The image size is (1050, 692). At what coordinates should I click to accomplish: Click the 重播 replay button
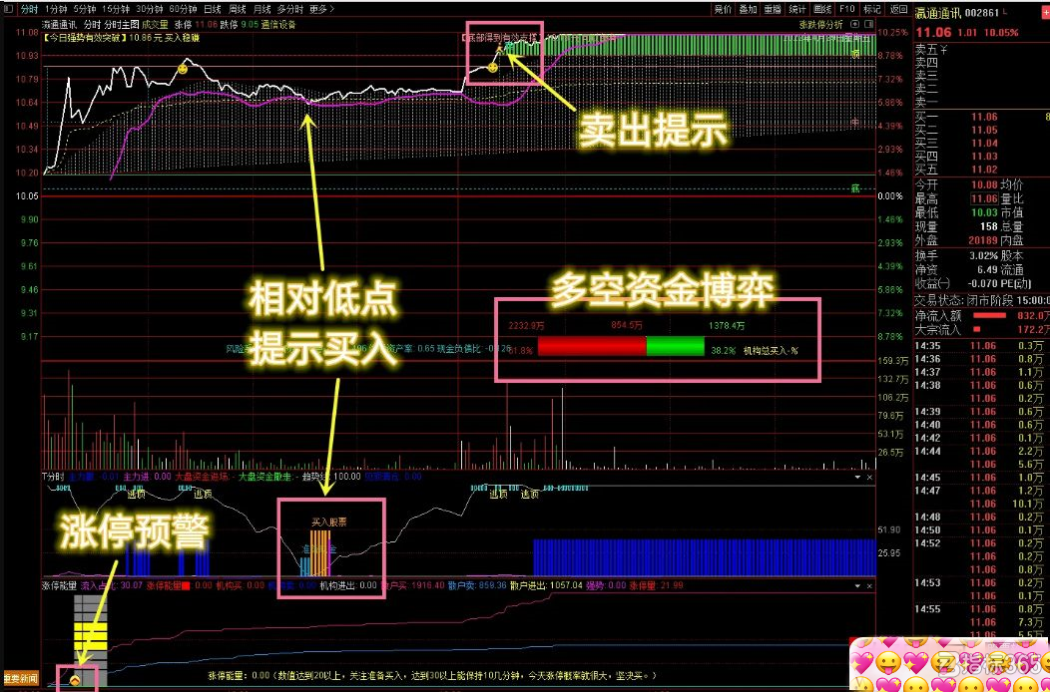[x=773, y=9]
